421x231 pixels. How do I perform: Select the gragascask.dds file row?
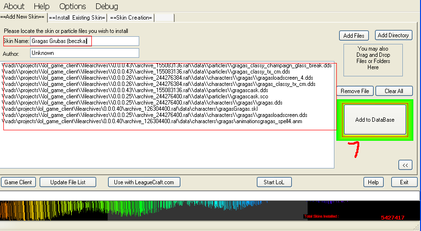(x=135, y=90)
